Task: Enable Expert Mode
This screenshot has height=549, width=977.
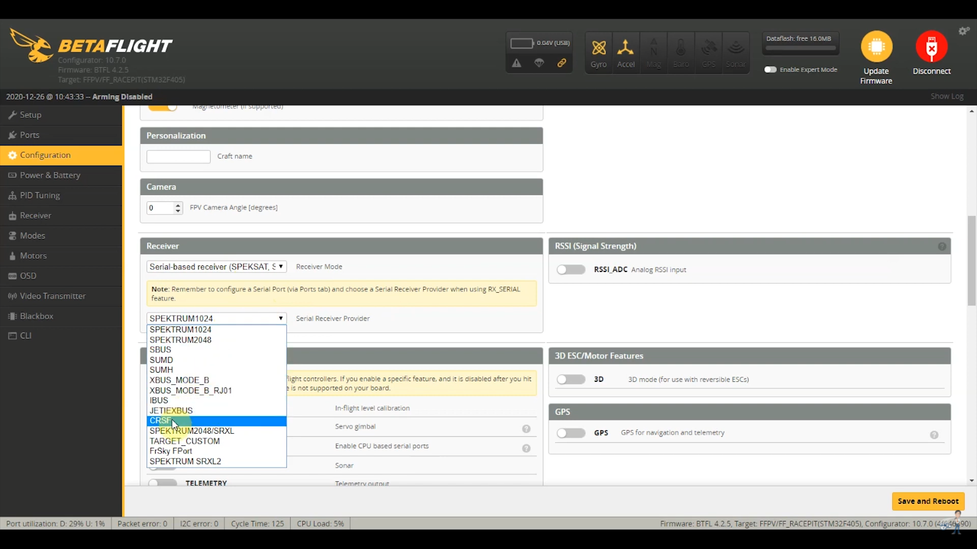Action: (771, 70)
